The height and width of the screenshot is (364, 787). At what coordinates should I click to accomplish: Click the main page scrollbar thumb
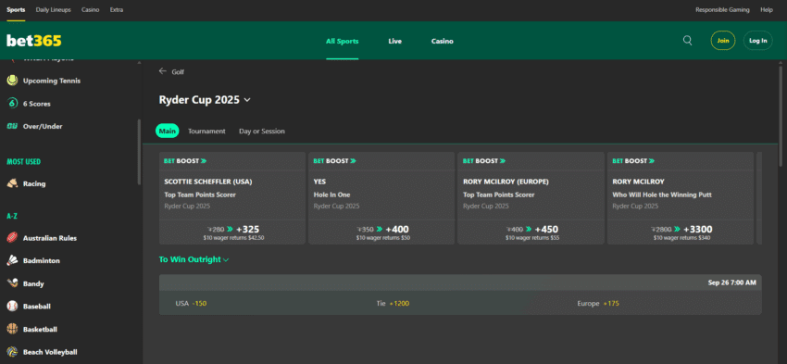tap(780, 116)
